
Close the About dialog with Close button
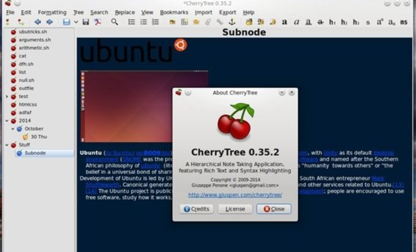(x=273, y=209)
